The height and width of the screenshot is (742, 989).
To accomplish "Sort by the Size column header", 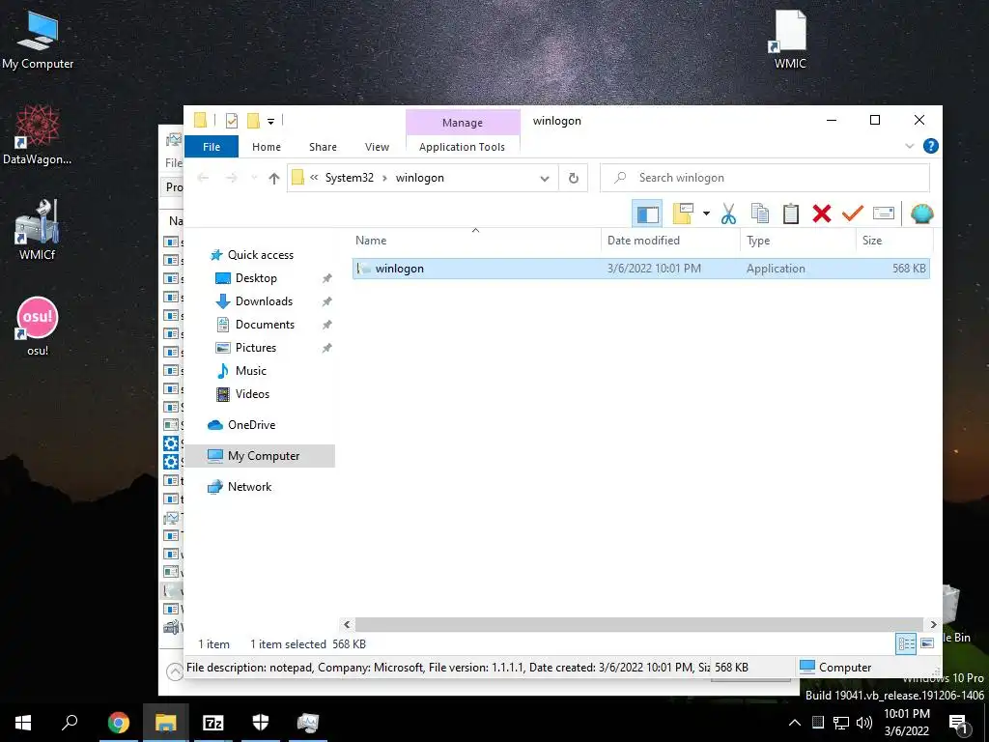I will 872,241.
